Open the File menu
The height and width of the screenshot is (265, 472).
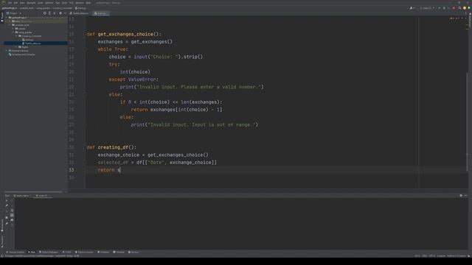click(10, 3)
